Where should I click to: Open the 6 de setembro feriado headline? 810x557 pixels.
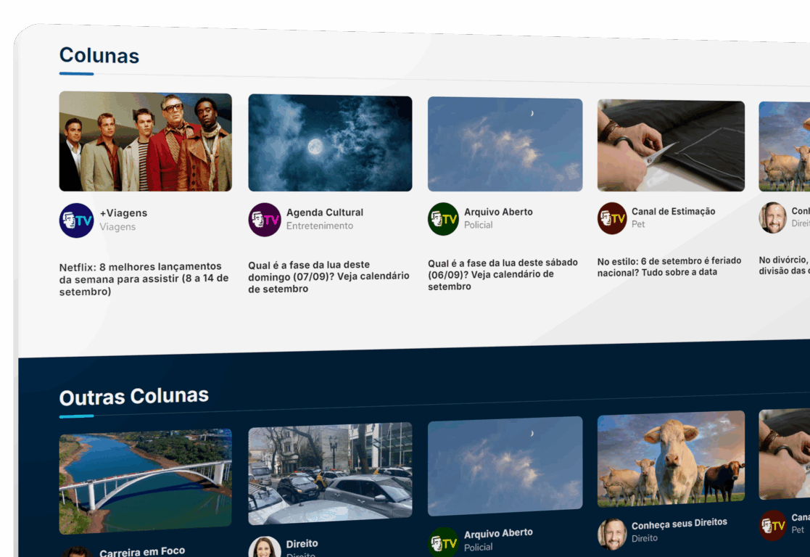669,266
